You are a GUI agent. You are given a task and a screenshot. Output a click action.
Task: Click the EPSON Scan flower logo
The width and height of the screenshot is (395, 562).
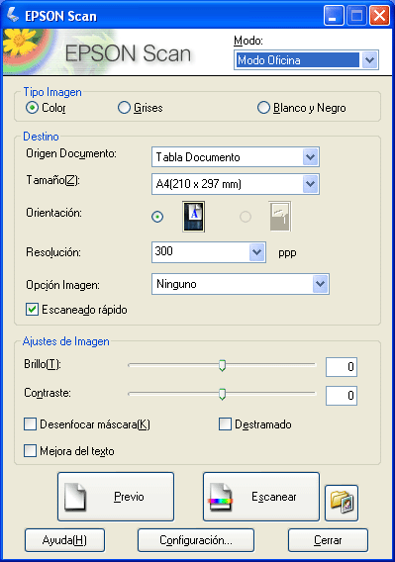[x=20, y=43]
